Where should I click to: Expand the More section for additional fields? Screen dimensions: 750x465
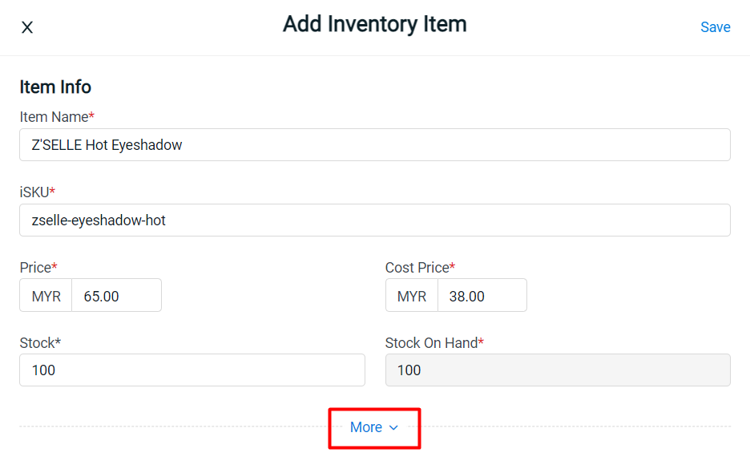[x=374, y=427]
